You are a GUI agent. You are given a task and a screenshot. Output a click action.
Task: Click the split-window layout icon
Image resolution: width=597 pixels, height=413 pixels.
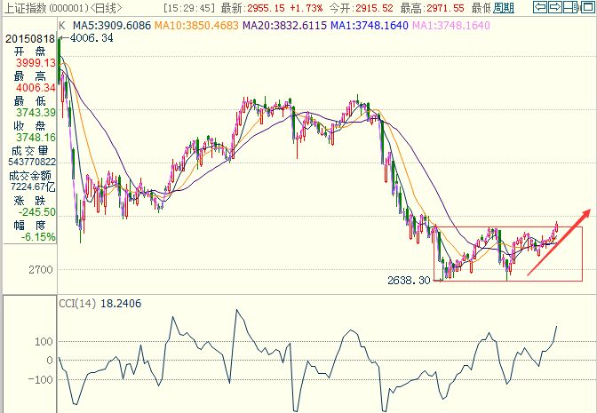pyautogui.click(x=571, y=8)
